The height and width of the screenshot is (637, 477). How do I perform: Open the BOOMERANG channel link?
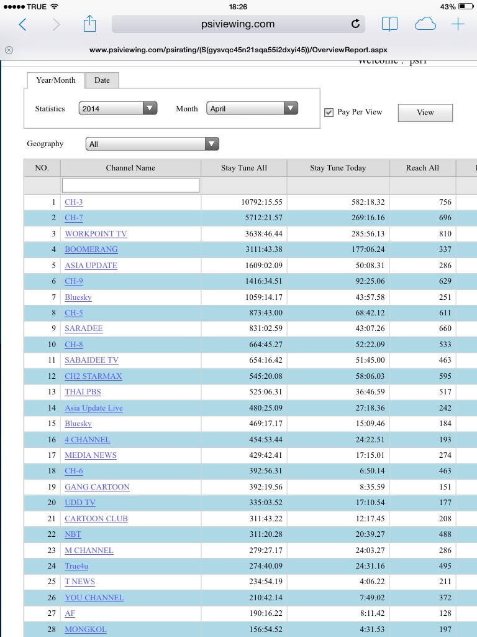click(x=91, y=249)
